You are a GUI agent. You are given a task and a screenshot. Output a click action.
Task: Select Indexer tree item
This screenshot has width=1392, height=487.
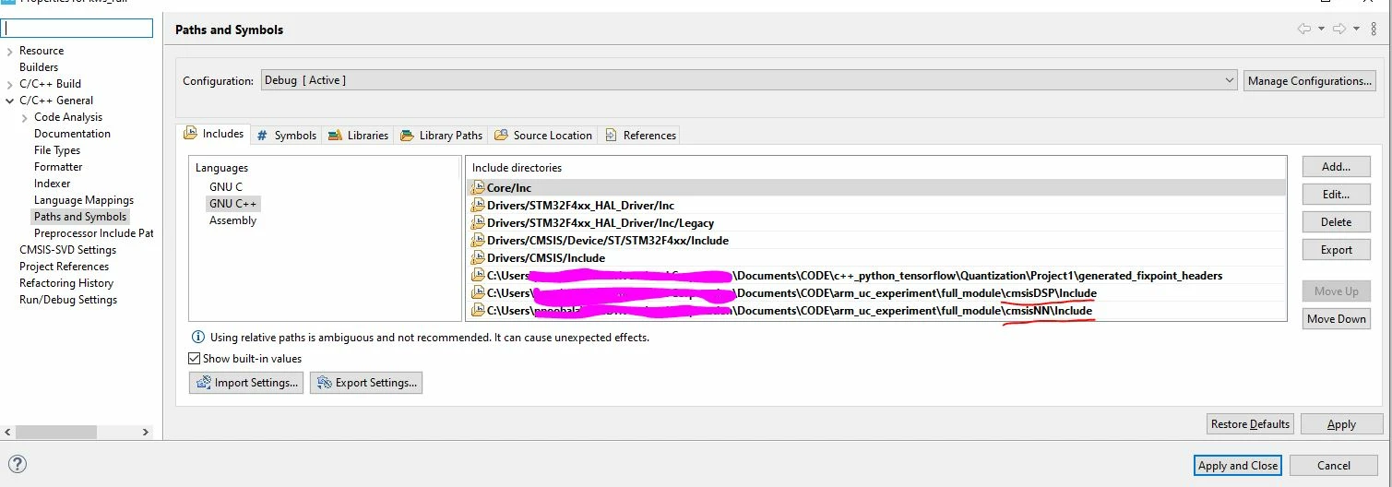coord(52,184)
